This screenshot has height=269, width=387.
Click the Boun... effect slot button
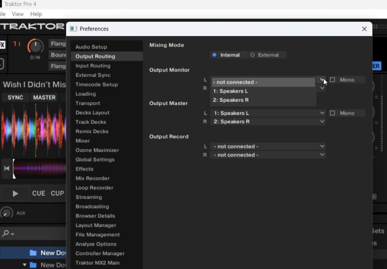(58, 55)
